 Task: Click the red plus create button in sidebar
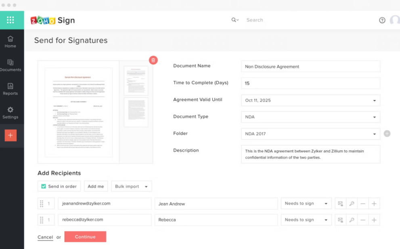pyautogui.click(x=10, y=136)
